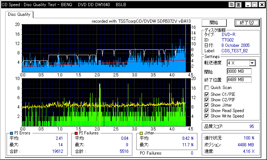
Task: Click the save floppy disk icon
Action: point(238,5)
